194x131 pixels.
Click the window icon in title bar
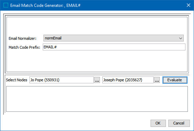pyautogui.click(x=6, y=5)
